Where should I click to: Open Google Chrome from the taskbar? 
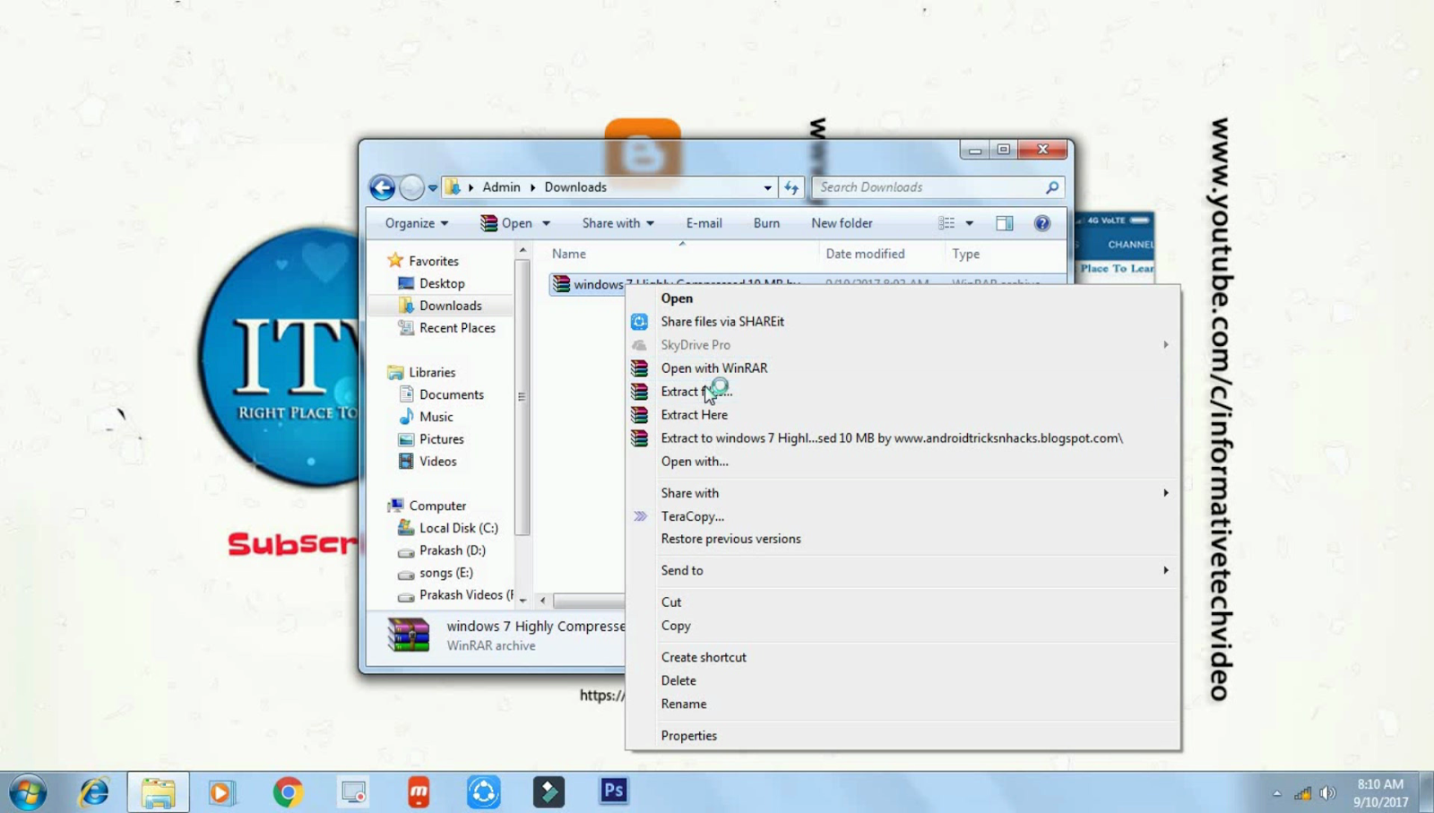288,792
